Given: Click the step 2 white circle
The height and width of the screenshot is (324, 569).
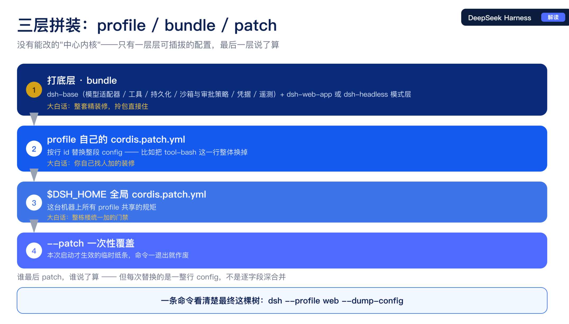Looking at the screenshot, I should pyautogui.click(x=34, y=149).
